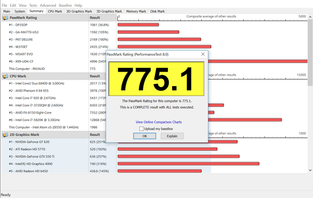Screen dimensions: 313x198
Task: Click the CPU Mark section icon
Action: click(x=5, y=76)
